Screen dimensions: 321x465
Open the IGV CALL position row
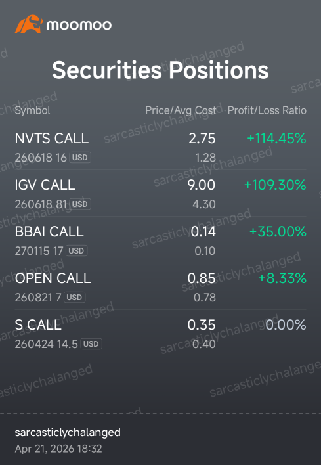point(160,193)
